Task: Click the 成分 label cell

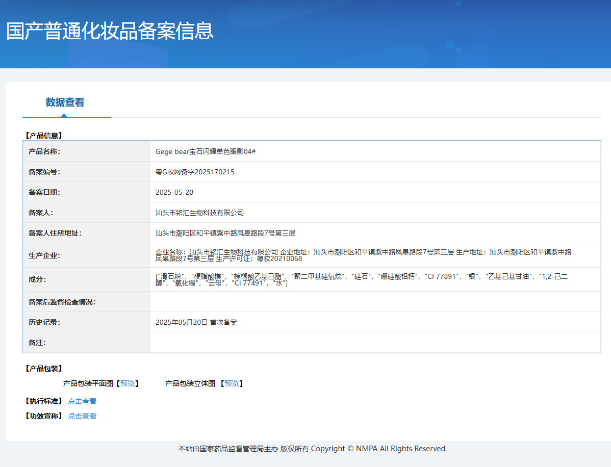Action: 87,280
